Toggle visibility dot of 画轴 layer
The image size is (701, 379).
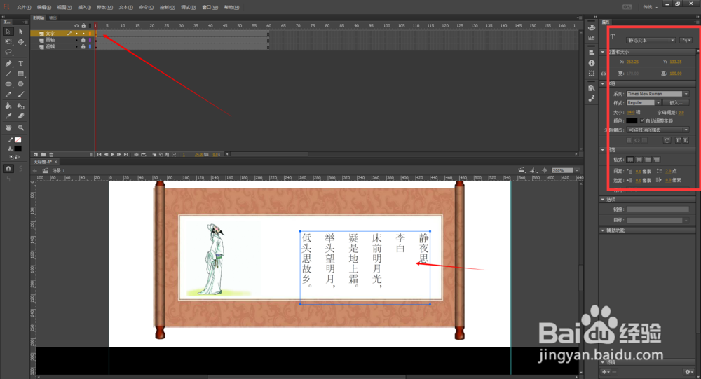tap(76, 40)
